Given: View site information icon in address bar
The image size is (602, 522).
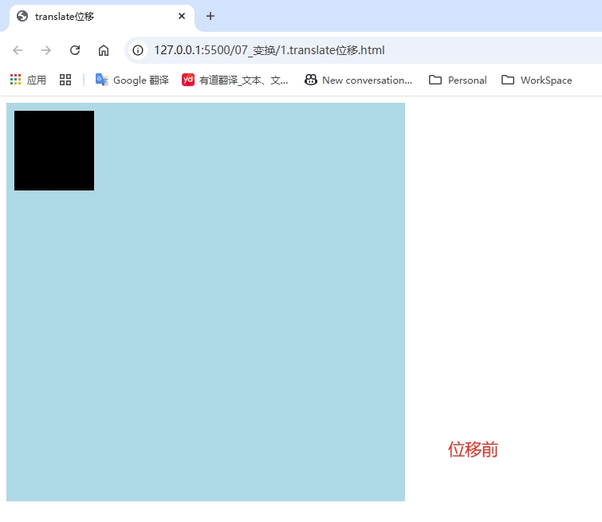Looking at the screenshot, I should 138,50.
